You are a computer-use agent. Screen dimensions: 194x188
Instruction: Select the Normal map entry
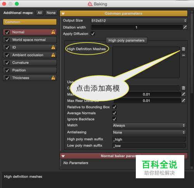point(30,32)
